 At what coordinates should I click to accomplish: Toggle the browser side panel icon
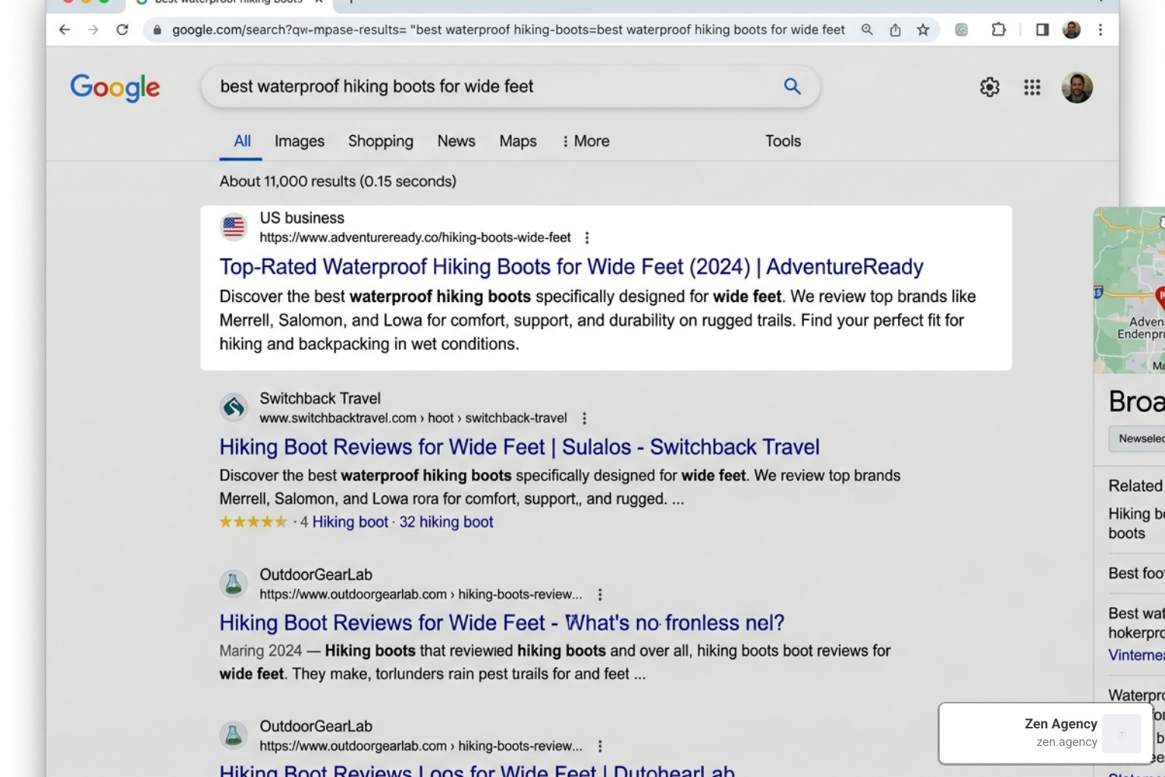[1042, 30]
